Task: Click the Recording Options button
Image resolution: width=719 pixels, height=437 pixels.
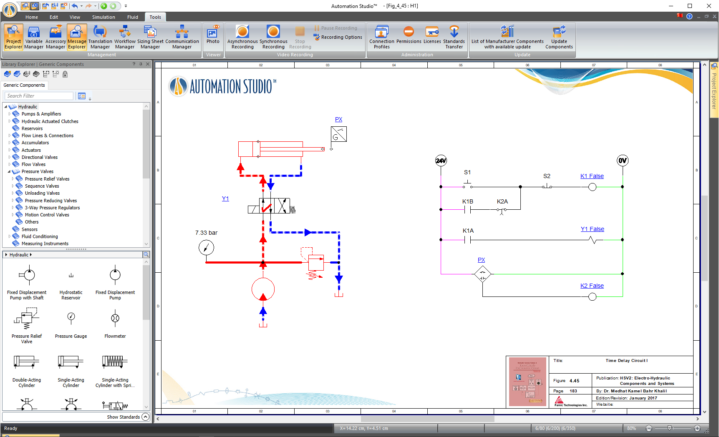Action: (x=338, y=37)
